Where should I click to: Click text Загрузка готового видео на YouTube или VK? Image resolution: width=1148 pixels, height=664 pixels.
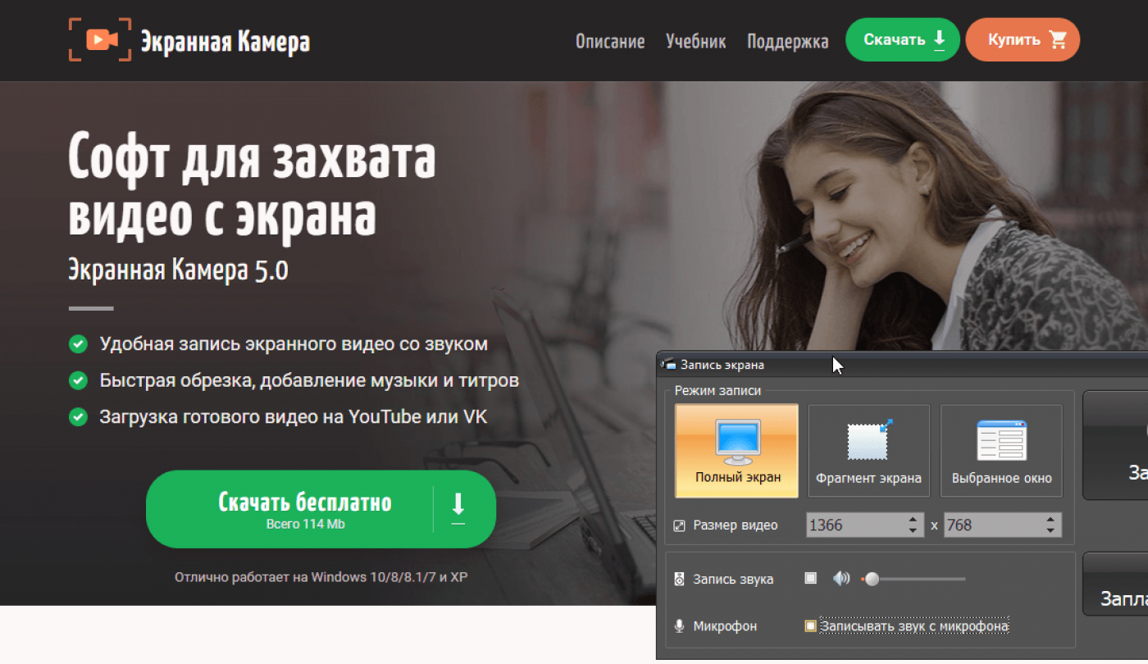coord(294,417)
